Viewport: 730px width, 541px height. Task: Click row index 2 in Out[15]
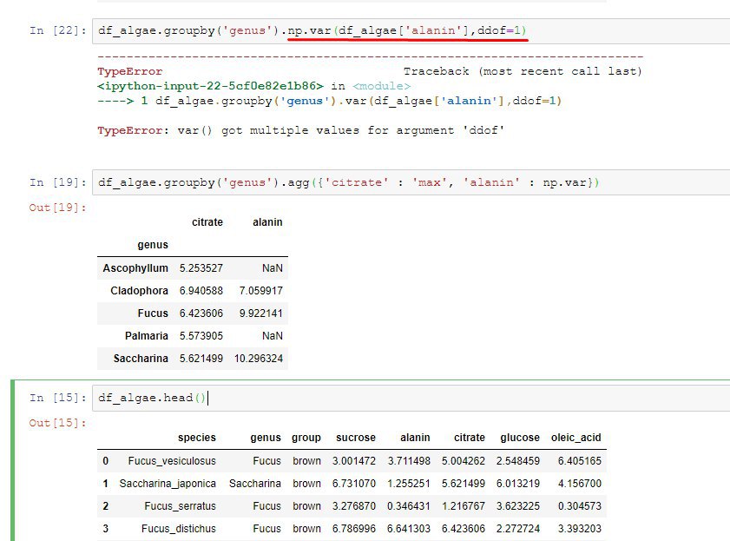[x=106, y=506]
